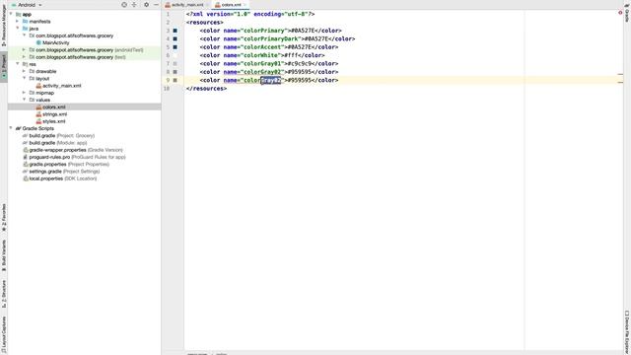Click the highlighted Gray02 text on line 9
631x355 pixels.
(x=271, y=80)
